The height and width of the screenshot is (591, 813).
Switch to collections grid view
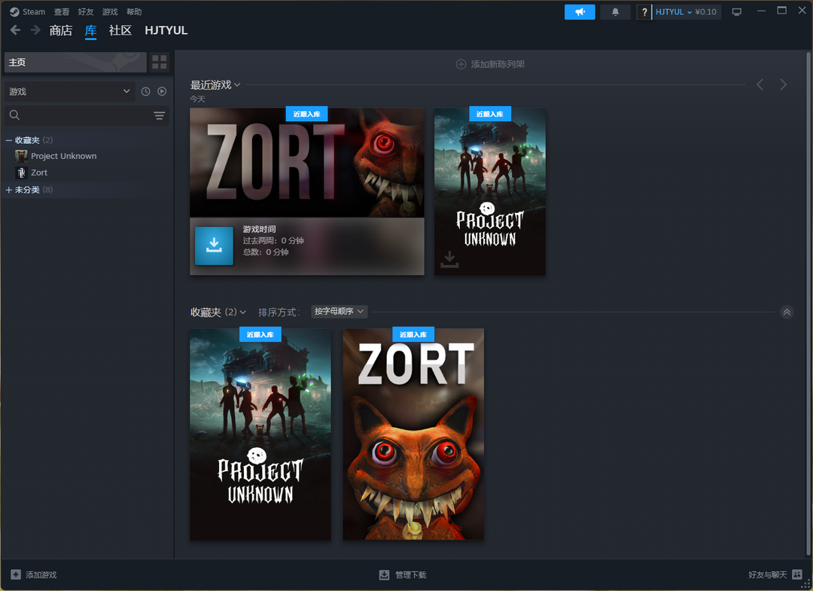(159, 62)
